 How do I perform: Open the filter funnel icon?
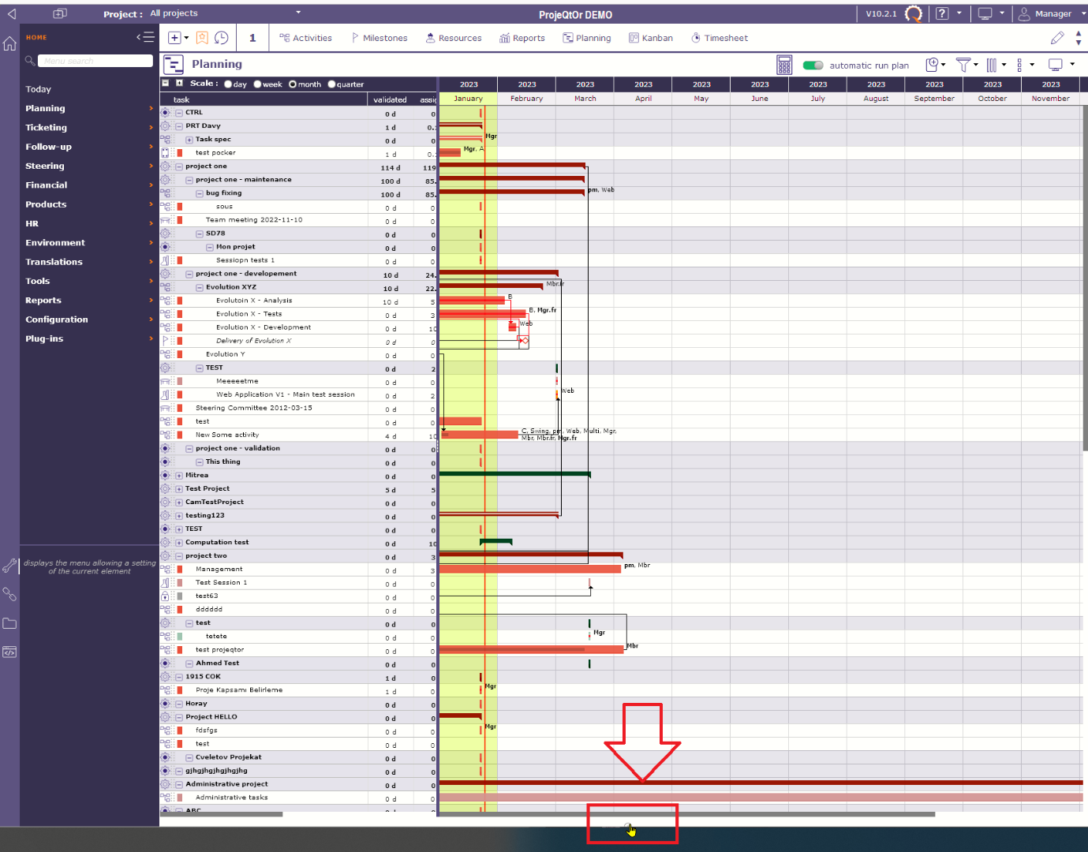tap(963, 65)
